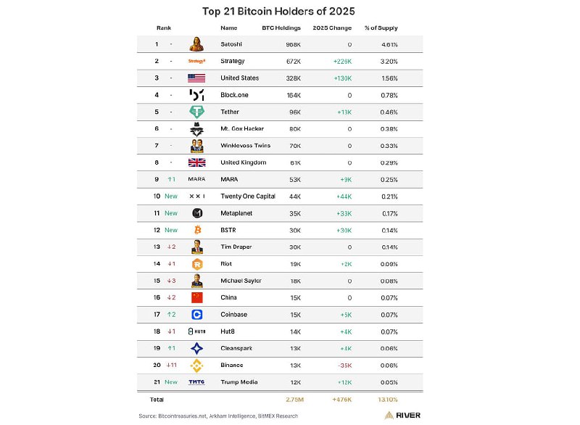
Task: Select the China flag icon
Action: [196, 297]
